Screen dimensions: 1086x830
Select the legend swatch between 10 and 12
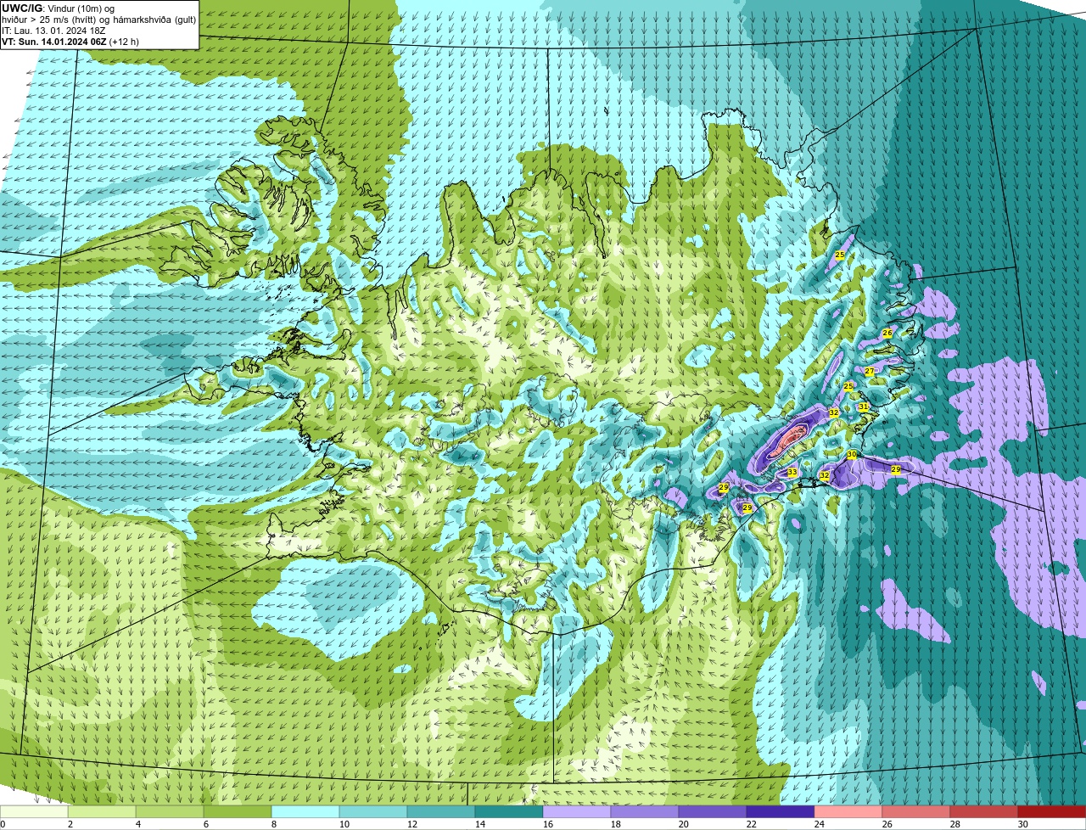[373, 811]
